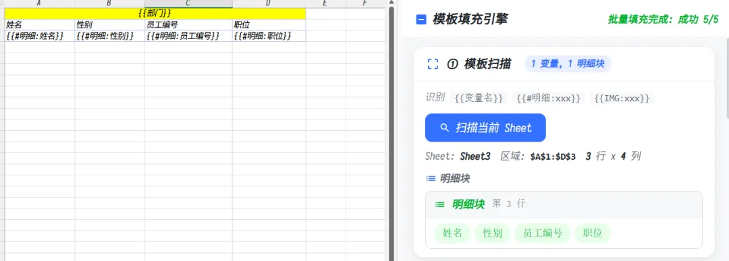The image size is (729, 261).
Task: Click the {{IMG:xxx}} syntax chip
Action: 622,98
